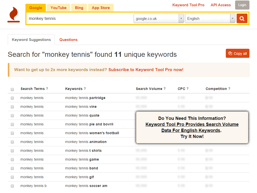257x193 pixels.
Task: Toggle the select-all checkbox in table header
Action: (12, 89)
